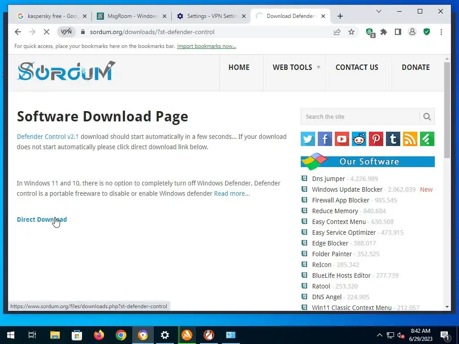Click the Sordum logo

(66, 71)
